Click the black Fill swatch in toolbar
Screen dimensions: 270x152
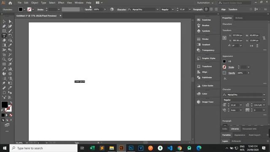click(x=5, y=105)
